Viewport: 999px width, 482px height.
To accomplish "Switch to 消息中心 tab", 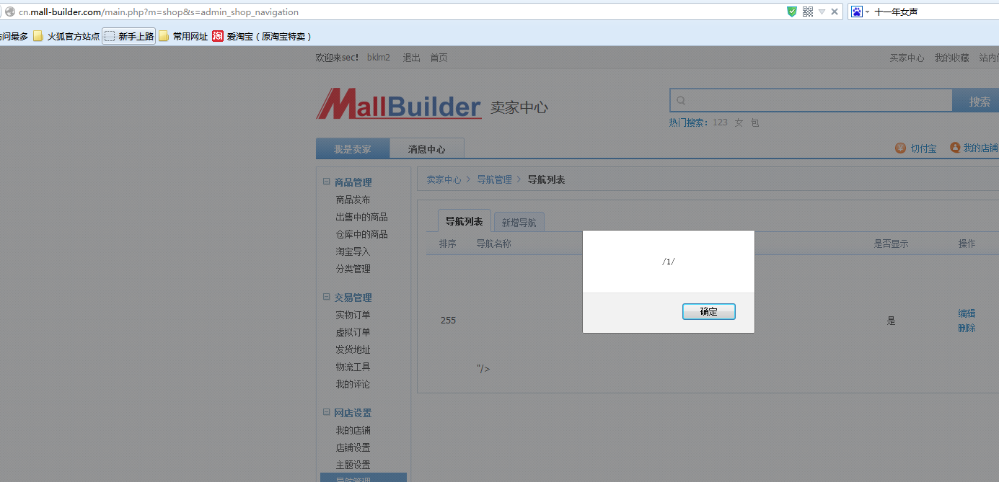I will tap(427, 148).
